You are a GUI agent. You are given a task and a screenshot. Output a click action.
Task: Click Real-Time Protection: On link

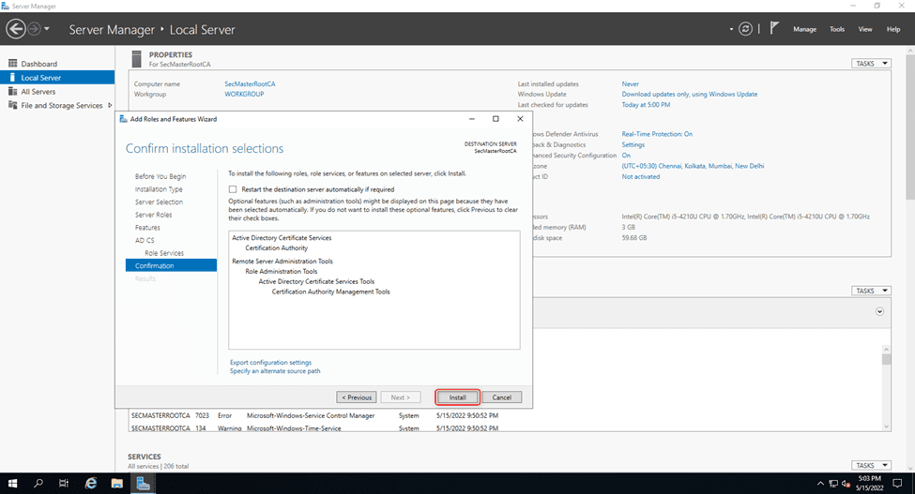(657, 134)
